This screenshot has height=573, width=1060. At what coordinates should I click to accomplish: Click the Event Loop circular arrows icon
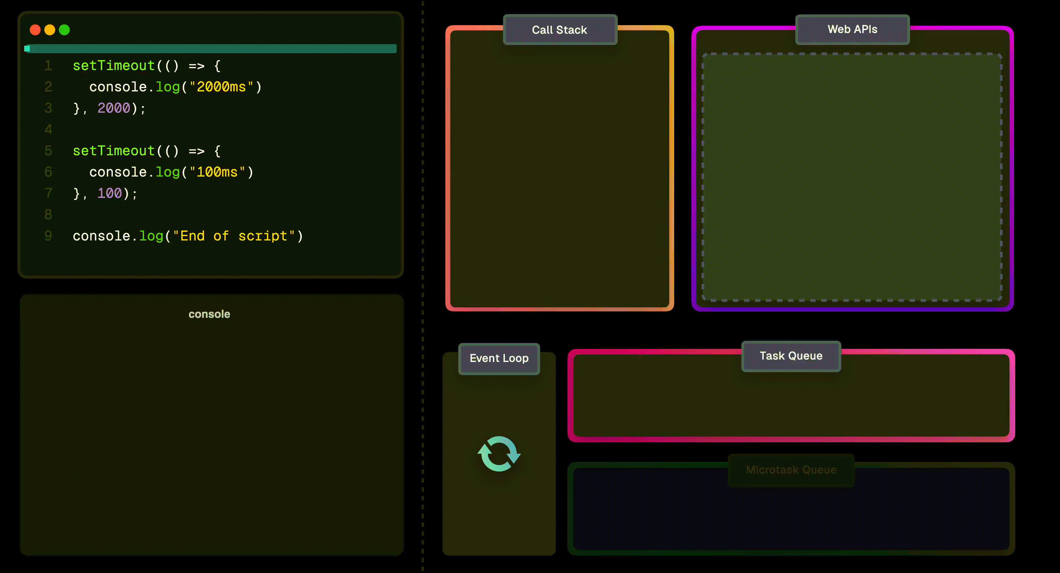point(499,454)
